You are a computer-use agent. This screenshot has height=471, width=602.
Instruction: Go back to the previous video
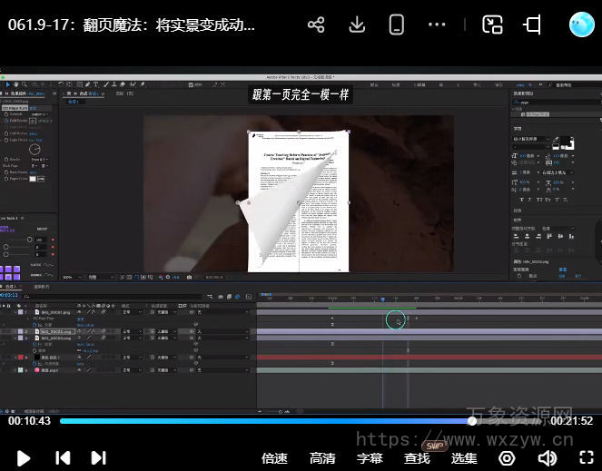click(x=63, y=458)
